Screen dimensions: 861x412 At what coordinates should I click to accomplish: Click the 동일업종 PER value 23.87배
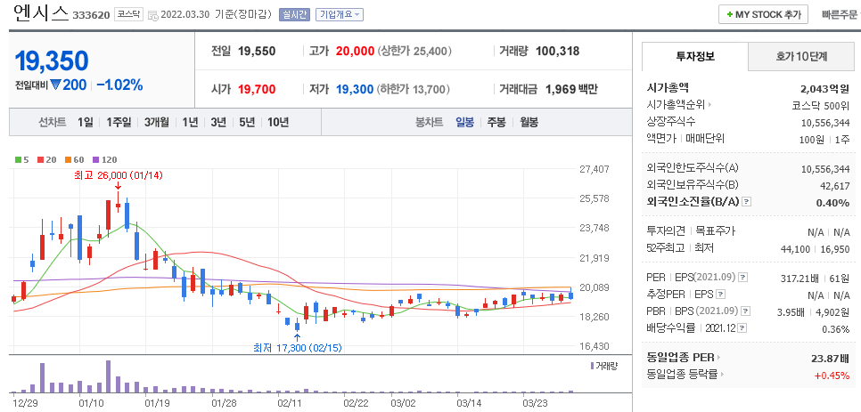pos(831,359)
